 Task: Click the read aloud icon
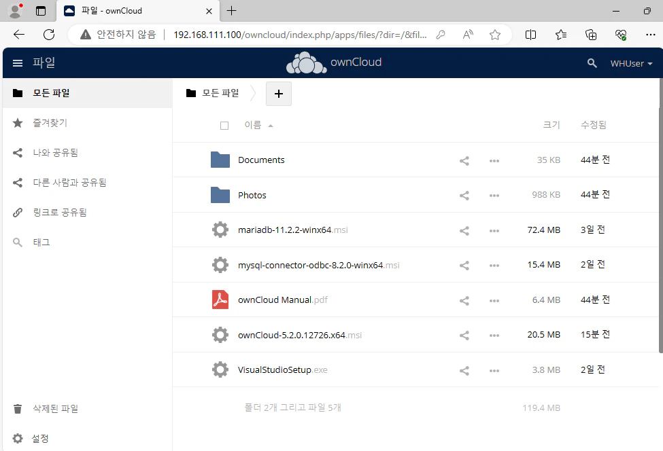tap(468, 35)
